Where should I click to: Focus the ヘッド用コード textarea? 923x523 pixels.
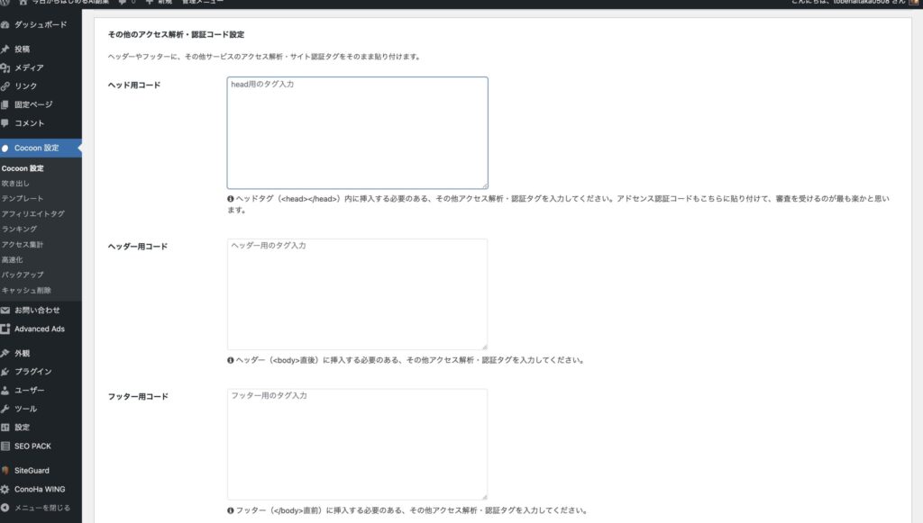tap(357, 133)
